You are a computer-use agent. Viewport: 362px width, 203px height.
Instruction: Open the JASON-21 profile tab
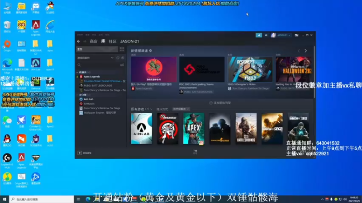coord(129,42)
